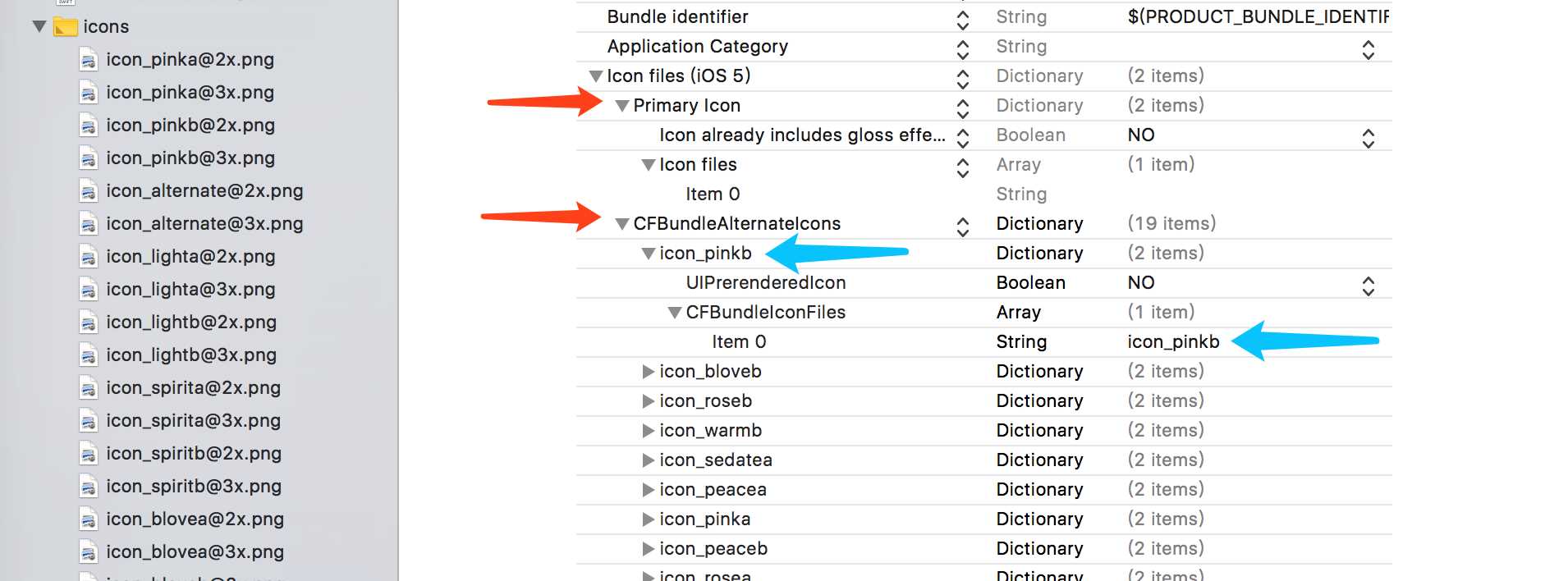Change gloss effect Boolean NO value popup
This screenshot has height=581, width=1545.
1368,138
